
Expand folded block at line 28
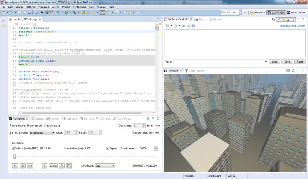click(x=17, y=90)
